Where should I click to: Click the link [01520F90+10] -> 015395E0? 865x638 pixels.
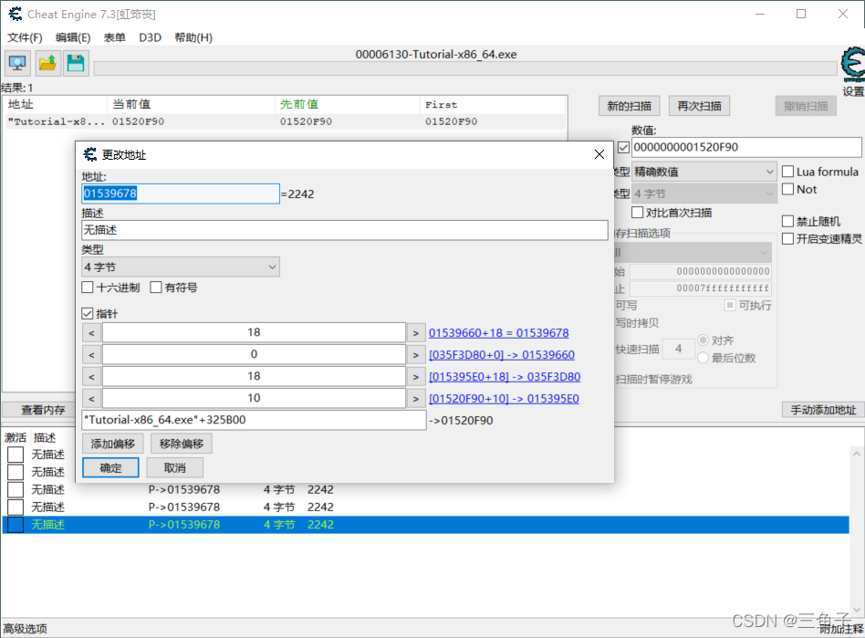click(504, 399)
